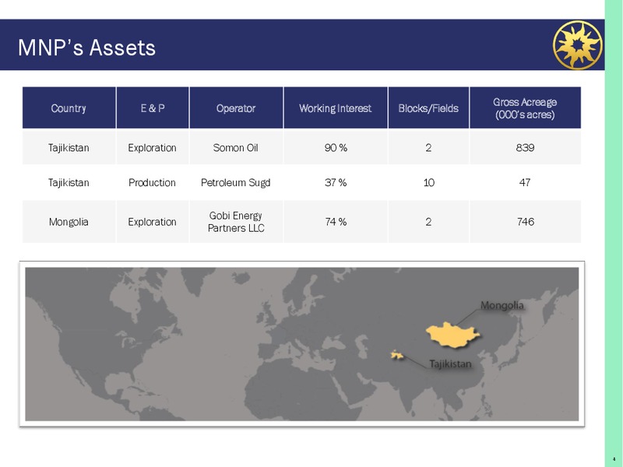
Task: Click the "74 %" working interest cell
Action: [336, 222]
